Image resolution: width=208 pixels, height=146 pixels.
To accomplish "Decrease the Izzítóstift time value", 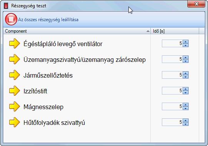I will point(186,93).
